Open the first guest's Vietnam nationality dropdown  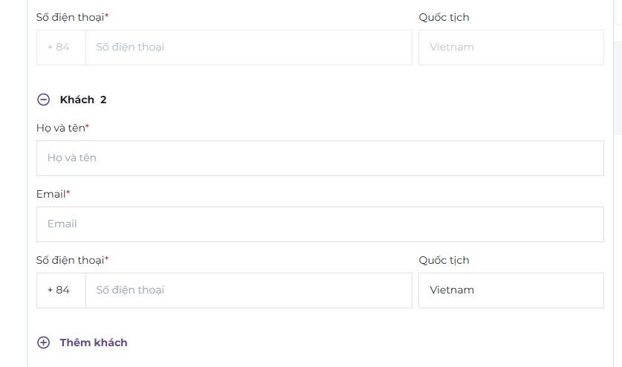point(511,48)
